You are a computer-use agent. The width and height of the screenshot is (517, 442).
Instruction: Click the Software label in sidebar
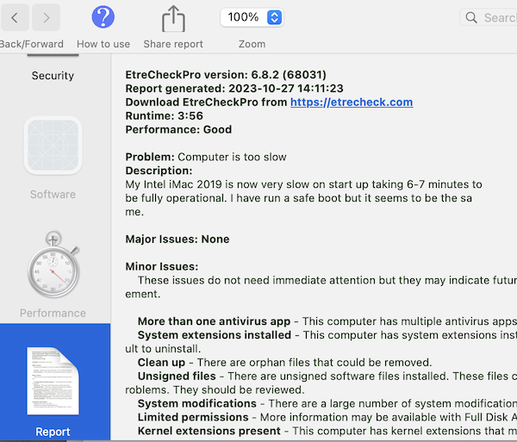point(53,194)
